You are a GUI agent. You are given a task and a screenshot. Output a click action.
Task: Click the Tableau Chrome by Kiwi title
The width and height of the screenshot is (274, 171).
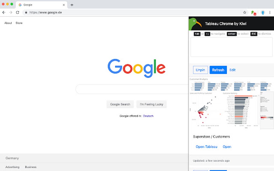click(225, 24)
